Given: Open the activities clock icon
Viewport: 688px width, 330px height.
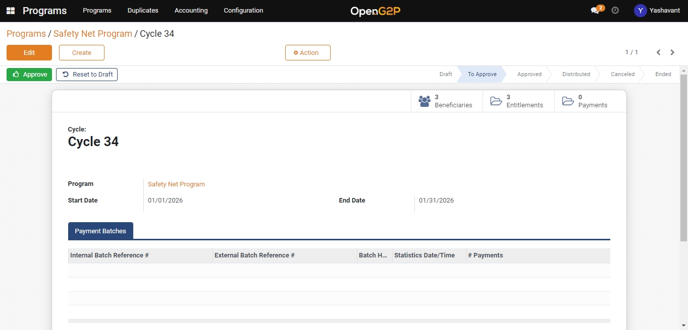Looking at the screenshot, I should (615, 10).
